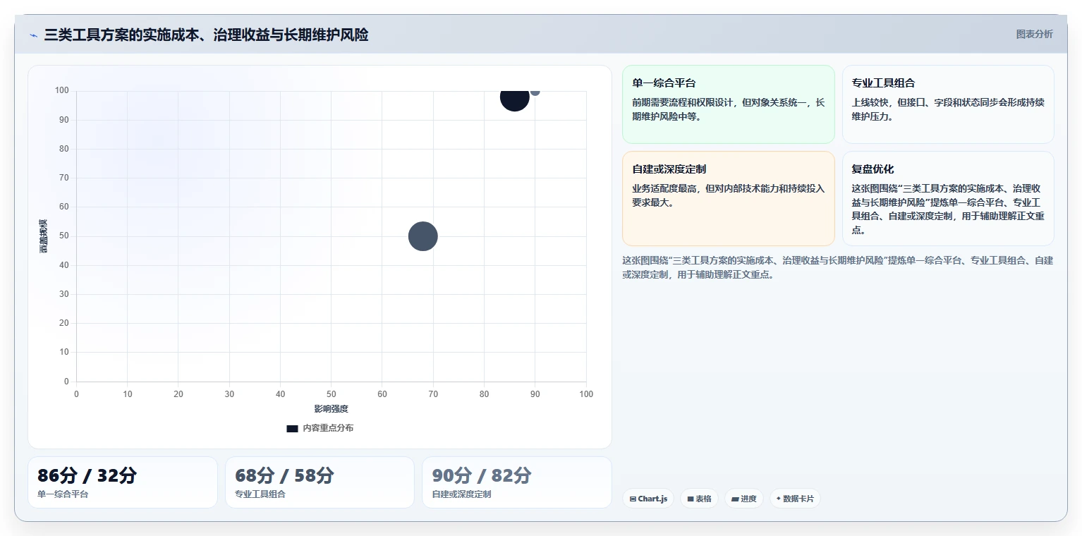Viewport: 1082px width, 536px height.
Task: Open the 自建或深度定制 orange info card
Action: click(728, 198)
